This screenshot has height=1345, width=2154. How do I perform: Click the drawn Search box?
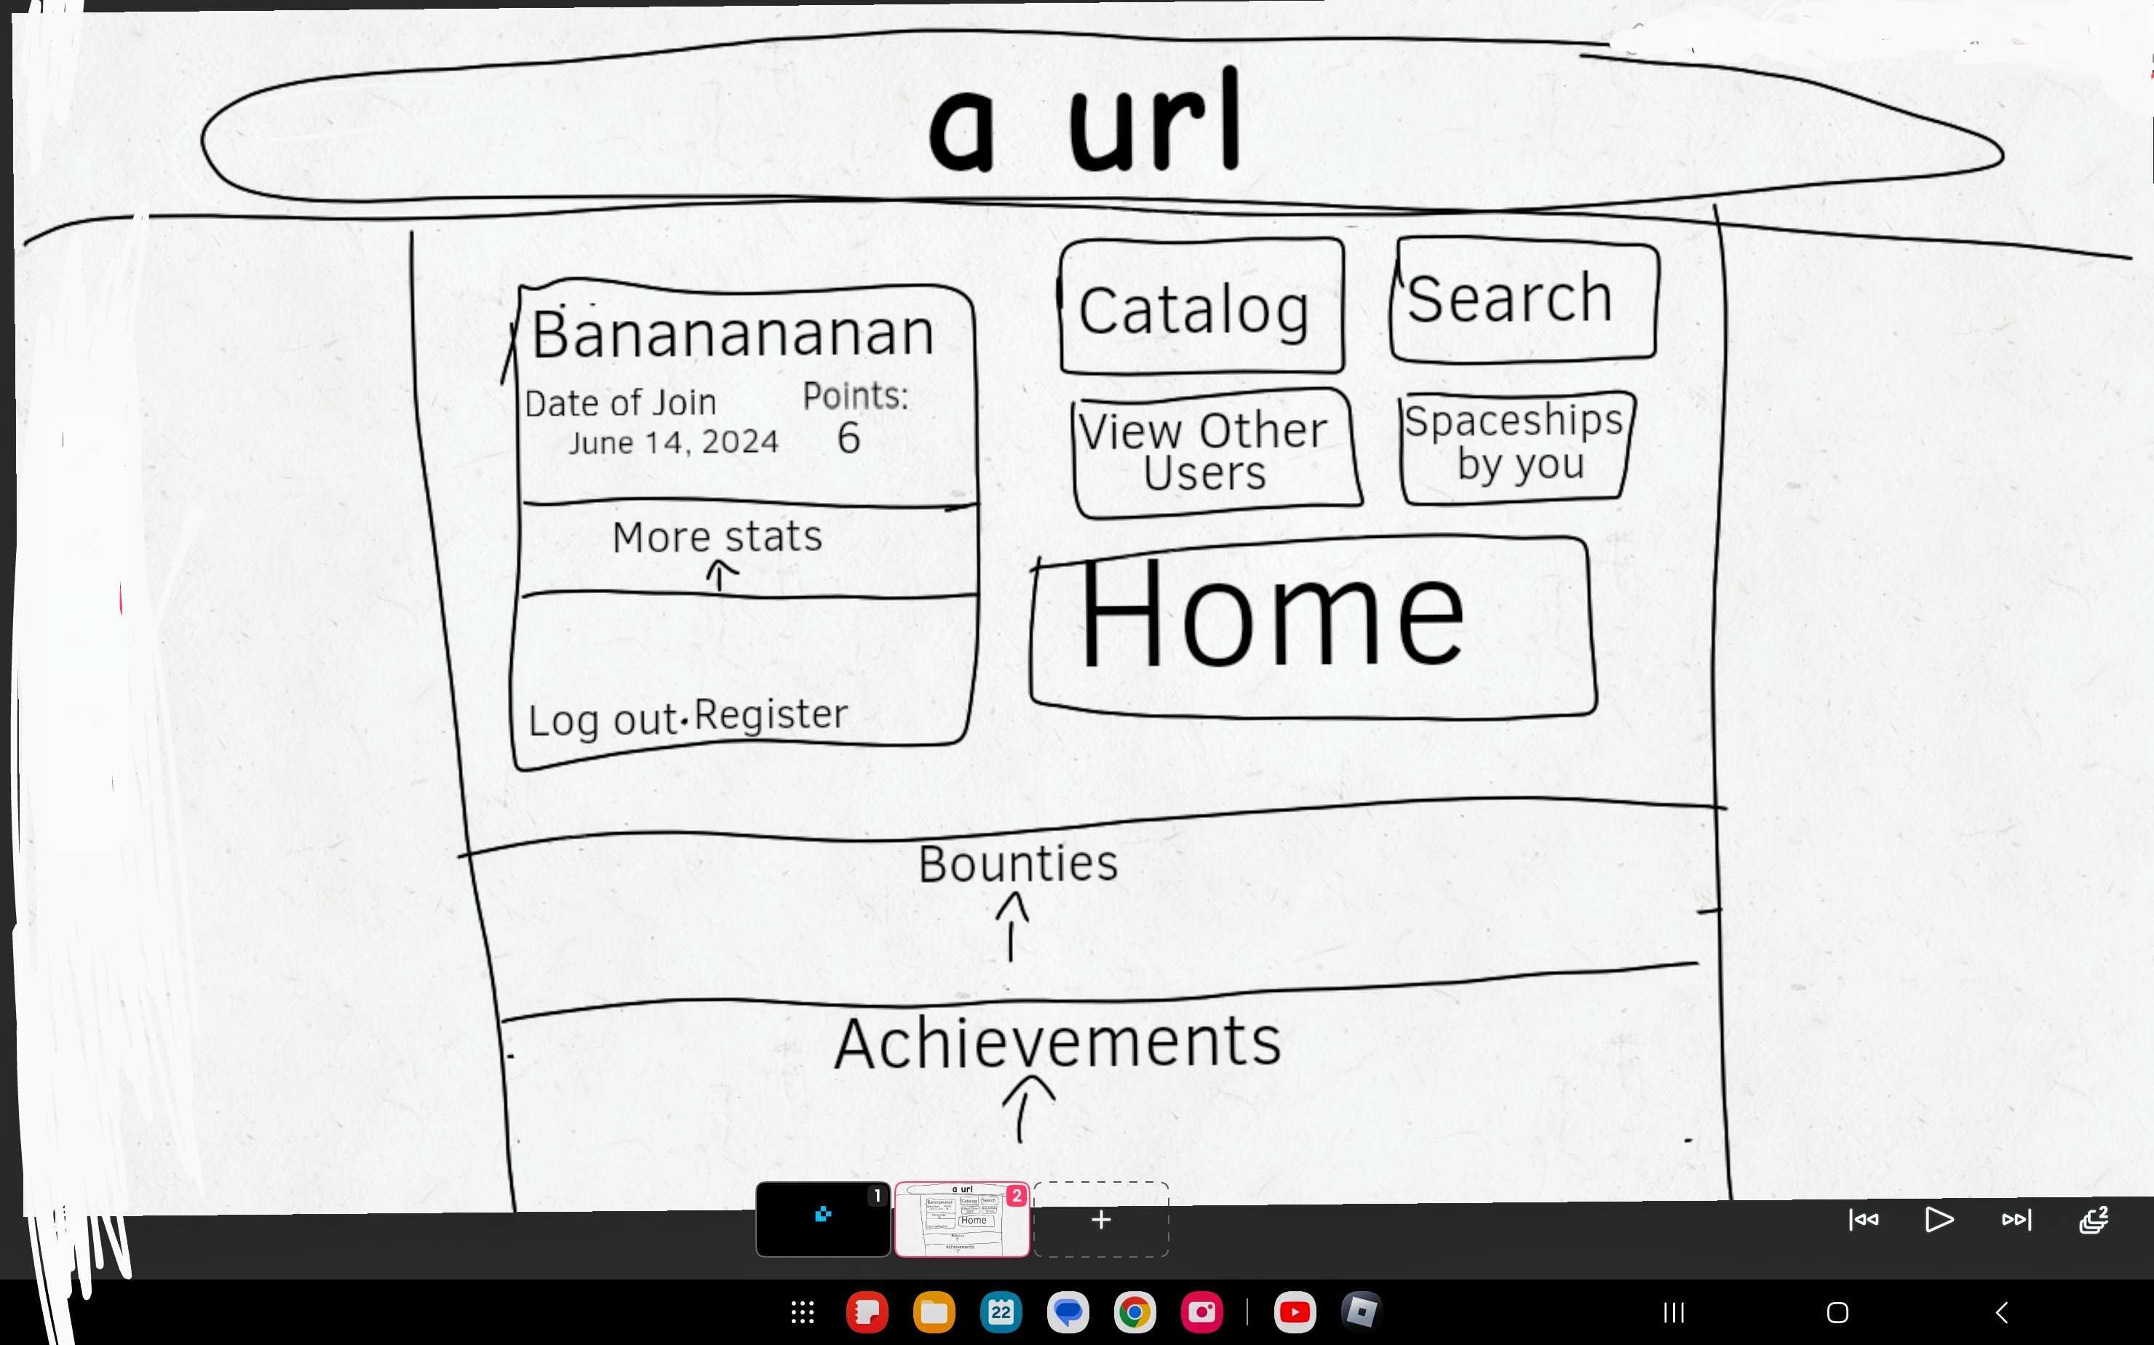click(x=1525, y=299)
